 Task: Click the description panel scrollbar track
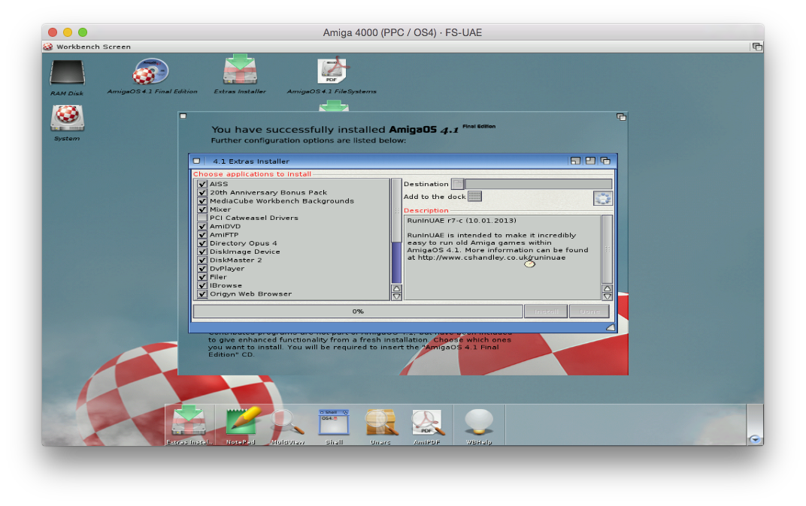click(607, 249)
